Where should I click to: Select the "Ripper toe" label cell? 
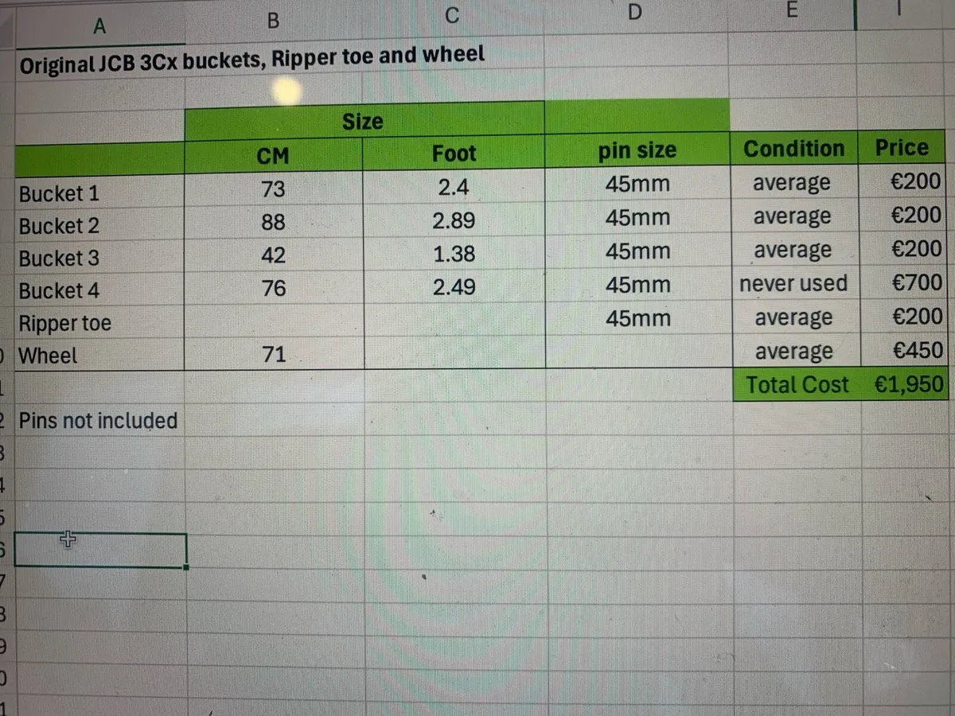[65, 324]
